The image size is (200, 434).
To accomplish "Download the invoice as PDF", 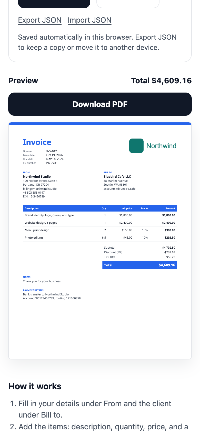I will (100, 104).
